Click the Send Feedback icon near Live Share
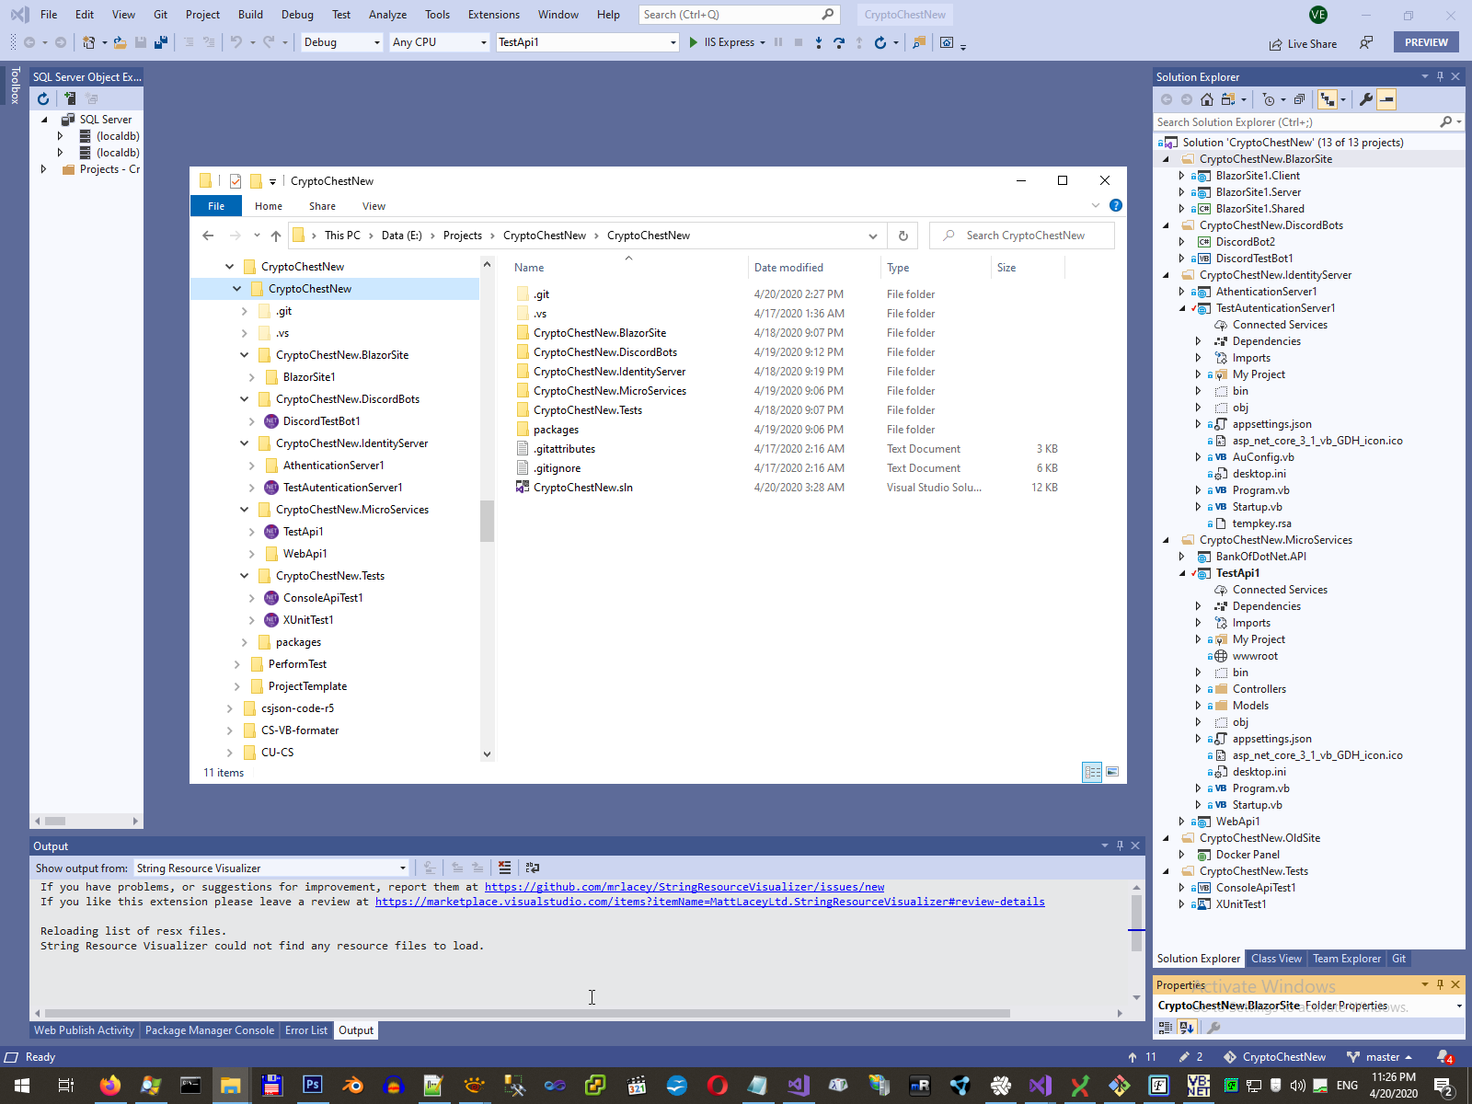The width and height of the screenshot is (1472, 1104). click(x=1367, y=42)
